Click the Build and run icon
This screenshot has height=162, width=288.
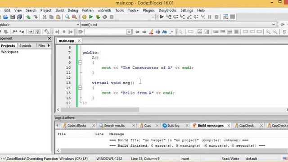98,17
